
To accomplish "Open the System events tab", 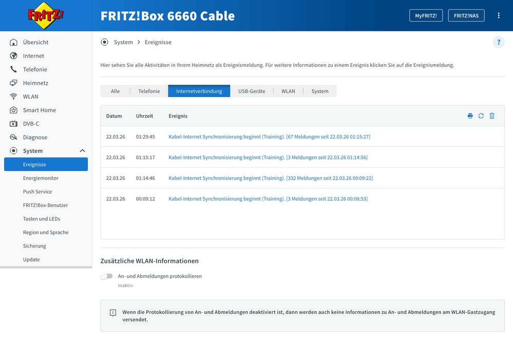I will 320,91.
